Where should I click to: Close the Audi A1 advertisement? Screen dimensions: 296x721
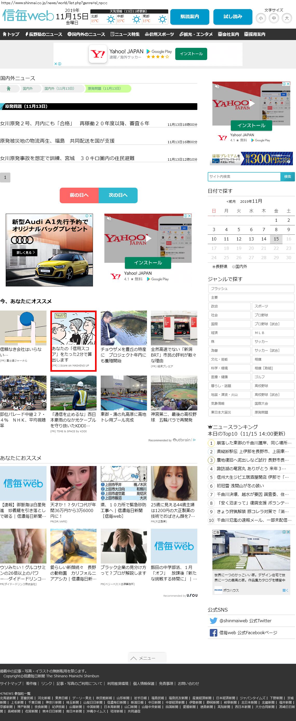(91, 216)
